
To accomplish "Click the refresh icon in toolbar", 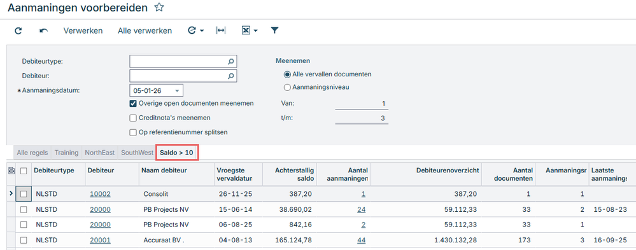I will pyautogui.click(x=18, y=31).
